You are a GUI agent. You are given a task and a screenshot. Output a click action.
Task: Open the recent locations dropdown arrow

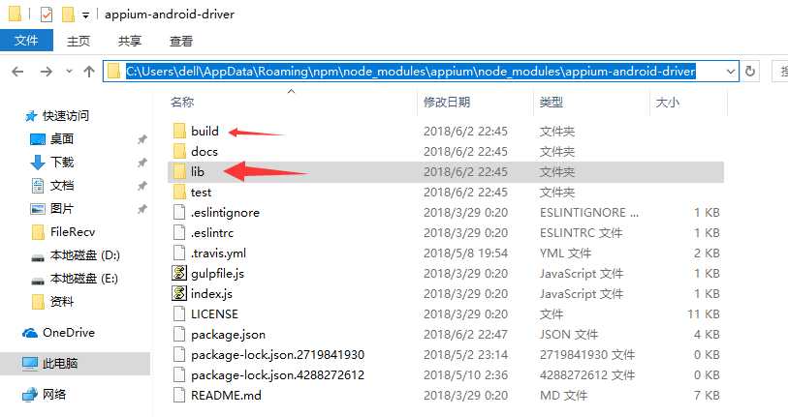(x=69, y=72)
